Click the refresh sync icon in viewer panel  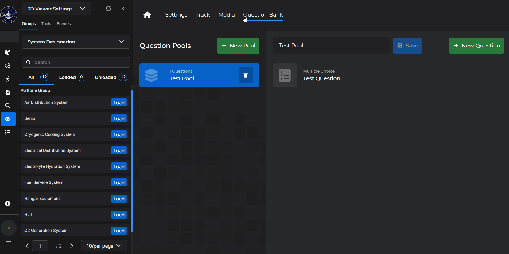(108, 9)
